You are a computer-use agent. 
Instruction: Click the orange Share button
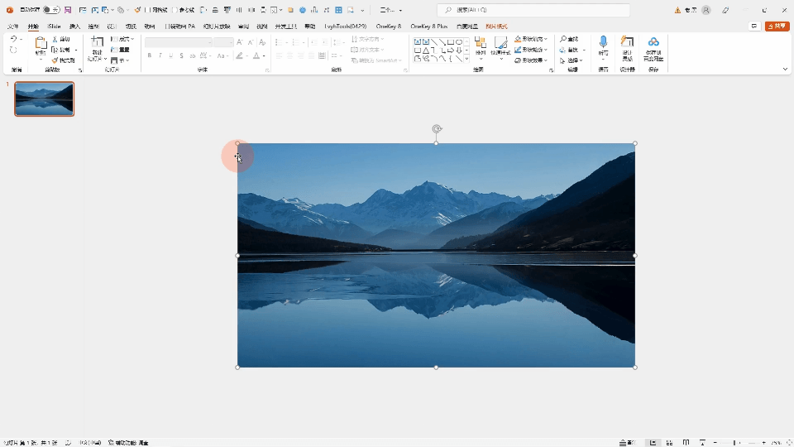777,26
